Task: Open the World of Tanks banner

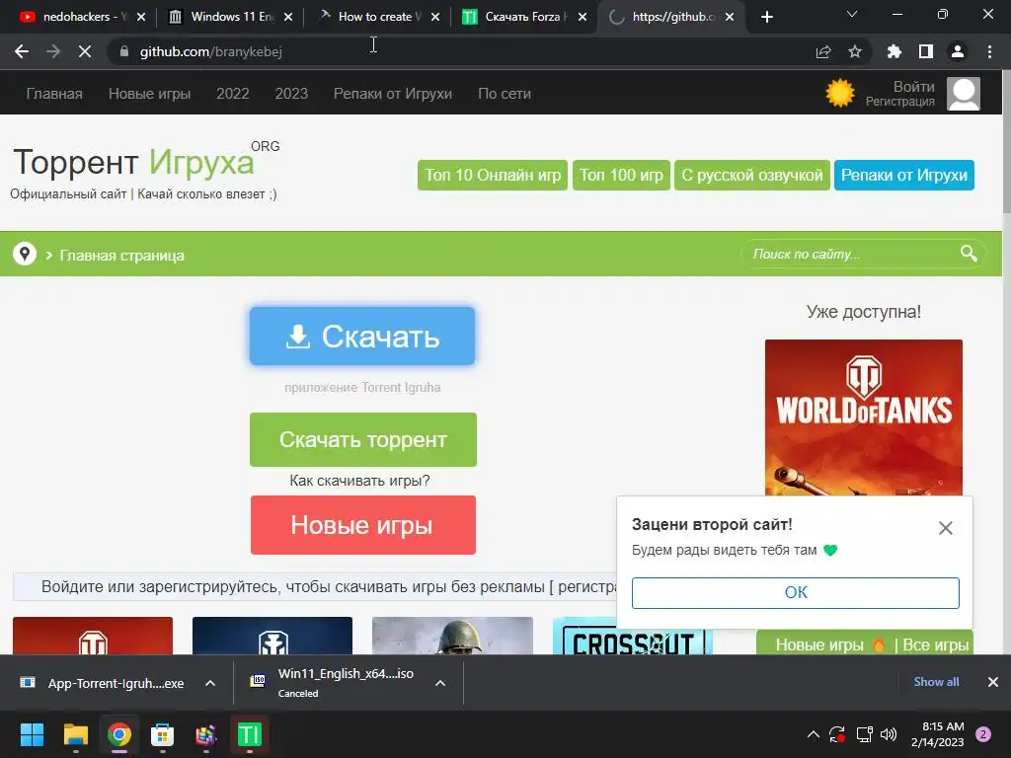Action: pyautogui.click(x=863, y=417)
